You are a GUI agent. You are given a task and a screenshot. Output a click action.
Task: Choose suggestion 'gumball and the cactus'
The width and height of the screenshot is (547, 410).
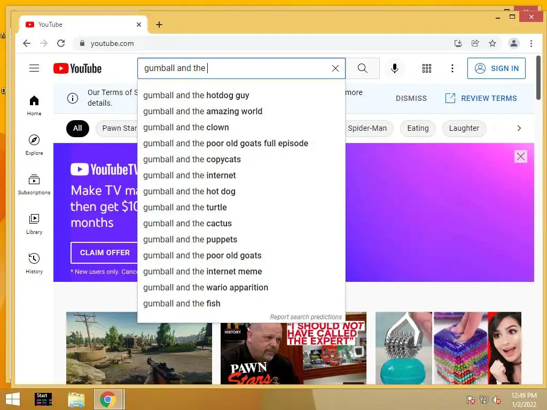click(241, 224)
